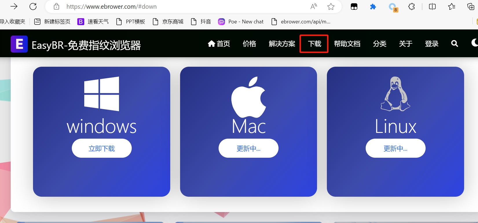Click the Mac 更新中... button

coord(248,148)
